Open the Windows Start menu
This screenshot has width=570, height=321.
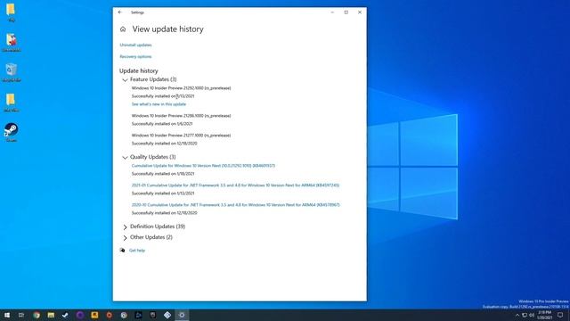pos(7,315)
